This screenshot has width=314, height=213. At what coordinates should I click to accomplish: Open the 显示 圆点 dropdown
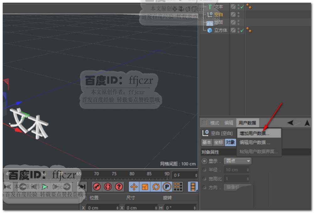[238, 161]
